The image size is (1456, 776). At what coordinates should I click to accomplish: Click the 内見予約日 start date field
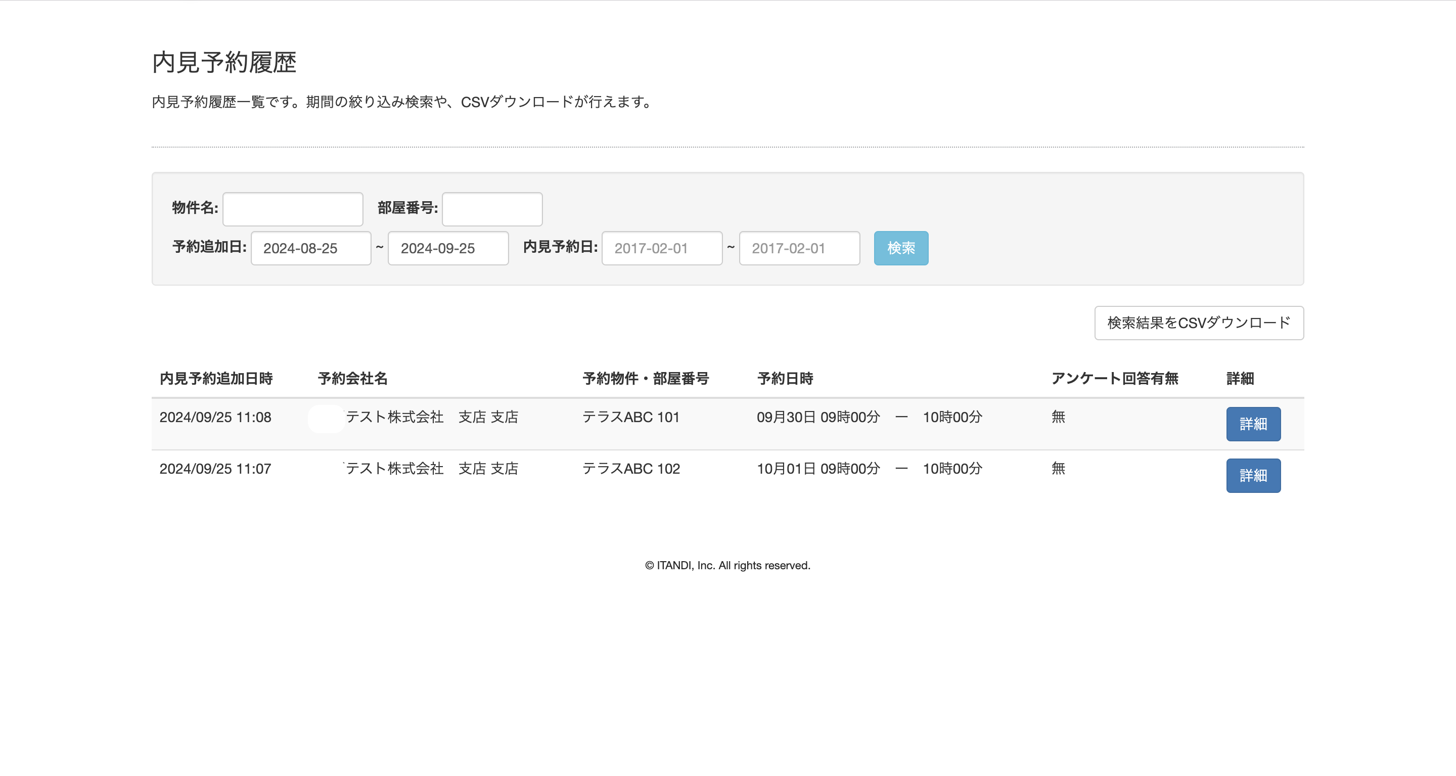pos(662,248)
